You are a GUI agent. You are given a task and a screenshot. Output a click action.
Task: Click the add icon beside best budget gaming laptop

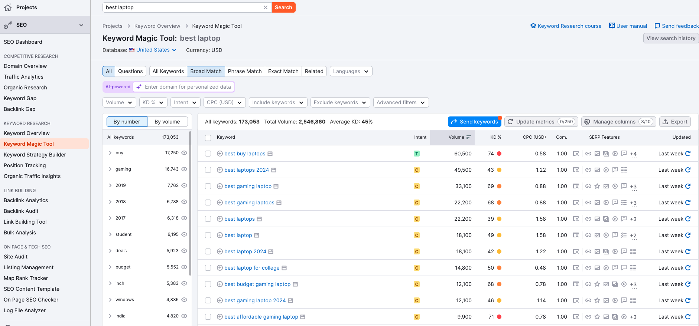click(220, 284)
